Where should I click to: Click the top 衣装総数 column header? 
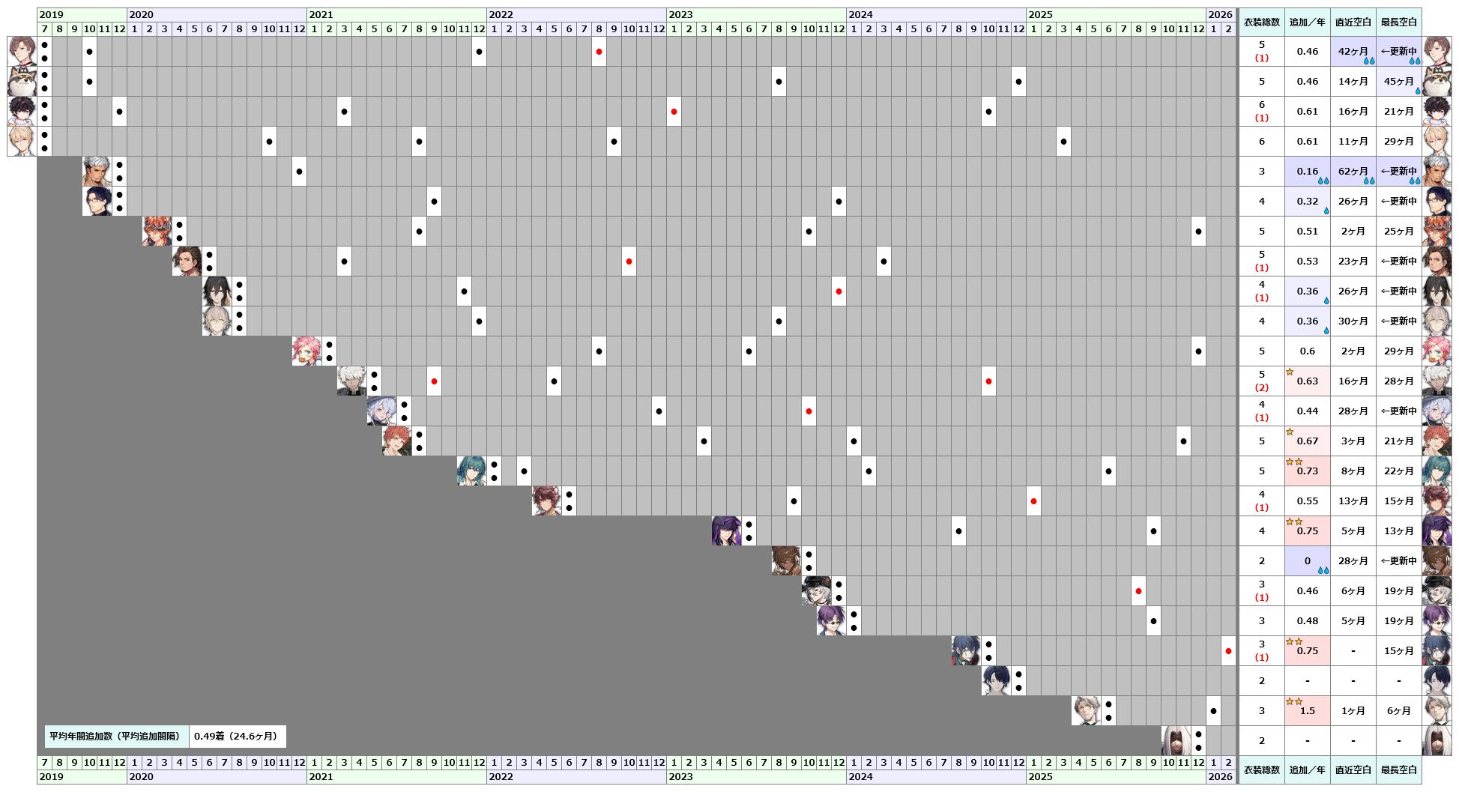click(1261, 22)
